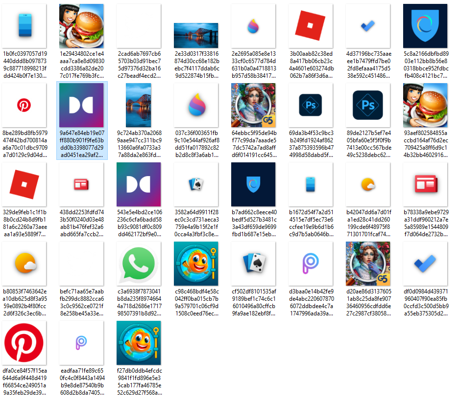This screenshot has width=459, height=403.
Task: Open the Dolby icon file 543e5e4bd2ce106
Action: pyautogui.click(x=139, y=184)
